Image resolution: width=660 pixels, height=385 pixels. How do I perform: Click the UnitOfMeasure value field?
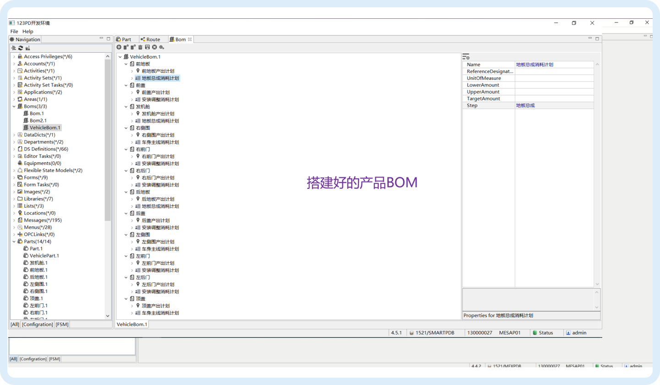coord(554,78)
